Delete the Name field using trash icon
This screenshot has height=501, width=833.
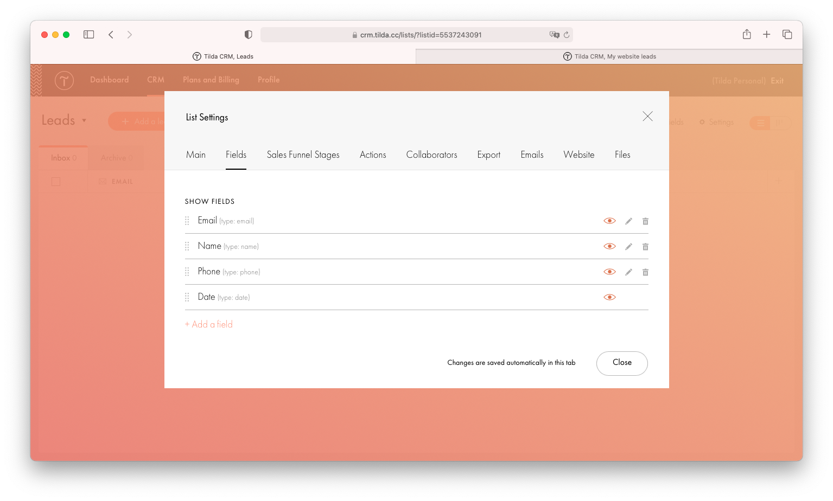click(x=645, y=246)
